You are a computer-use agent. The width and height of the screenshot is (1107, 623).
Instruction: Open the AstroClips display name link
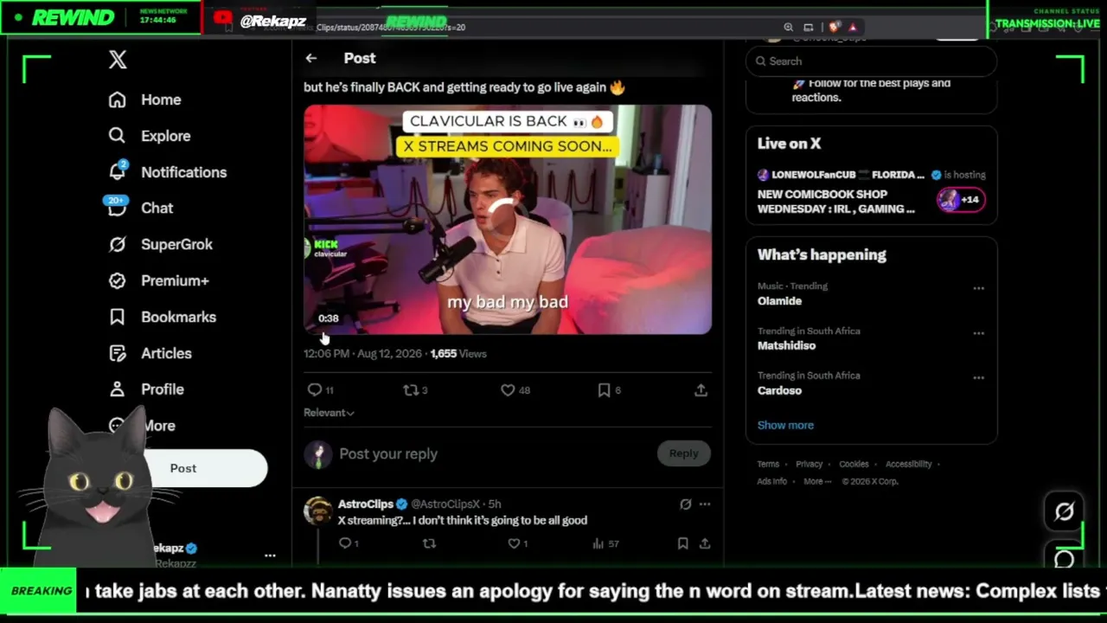[x=366, y=504]
